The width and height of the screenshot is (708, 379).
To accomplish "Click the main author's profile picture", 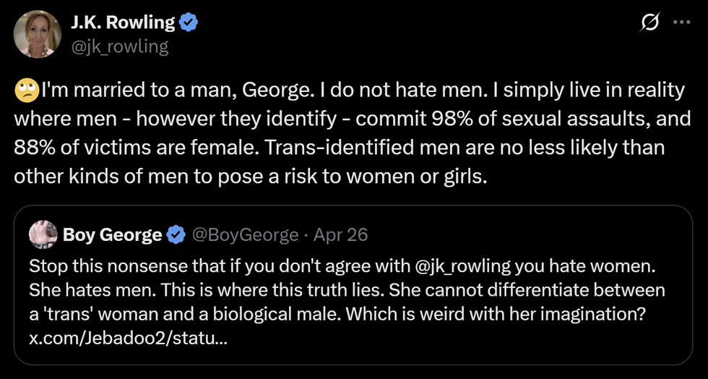I will [38, 34].
